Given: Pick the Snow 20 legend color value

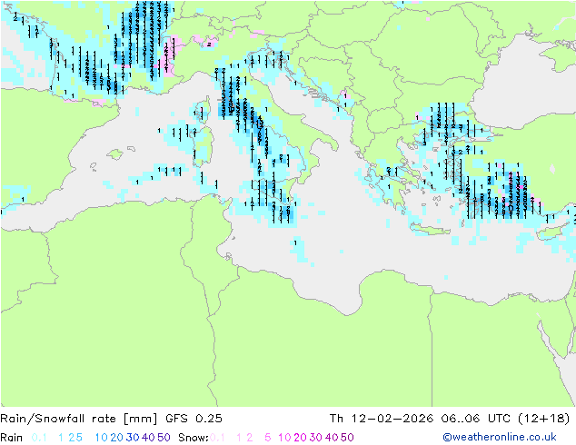Looking at the screenshot, I should (x=300, y=438).
